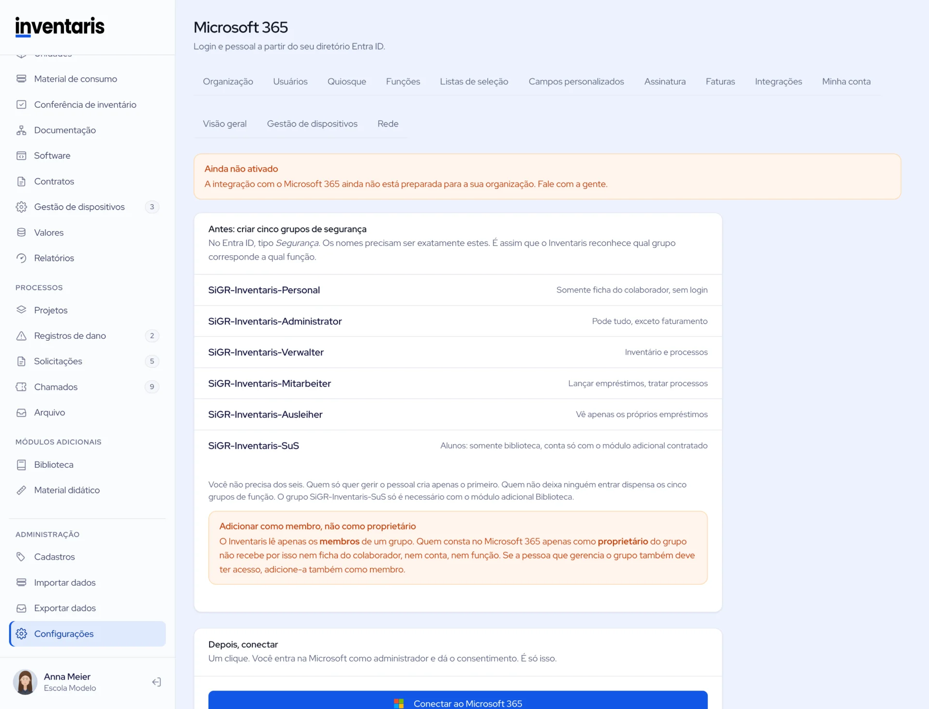This screenshot has height=709, width=929.
Task: Click the Documentação hierarchy icon
Action: click(21, 130)
